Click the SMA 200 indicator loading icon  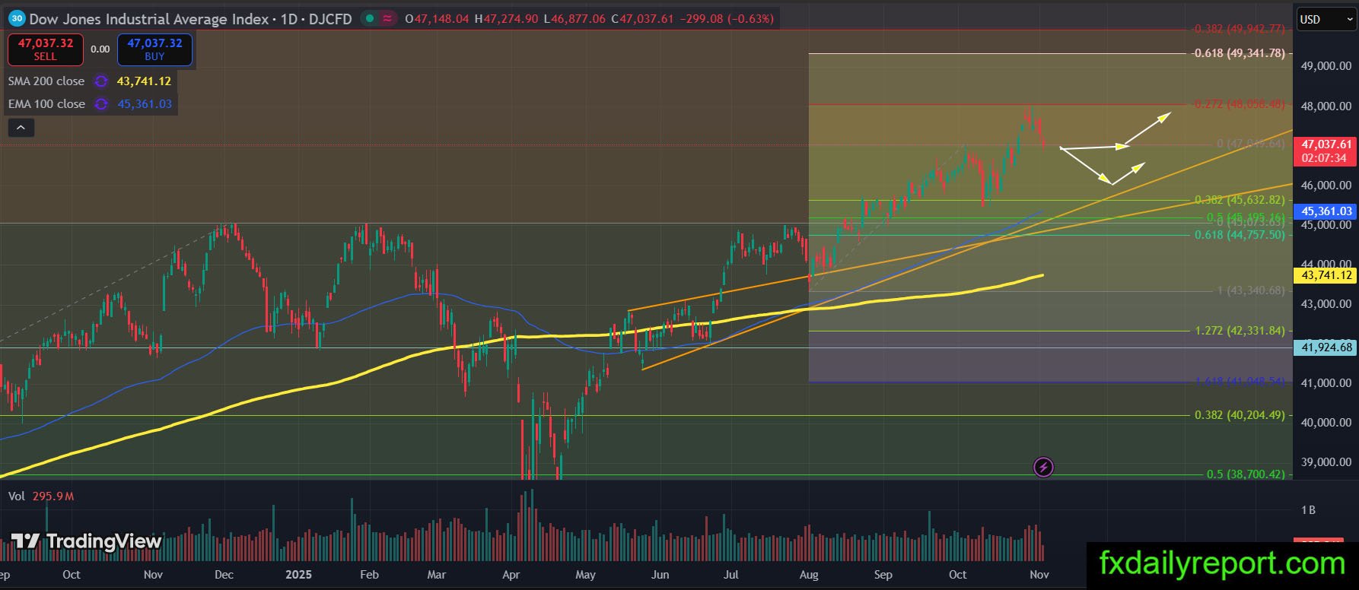point(101,81)
